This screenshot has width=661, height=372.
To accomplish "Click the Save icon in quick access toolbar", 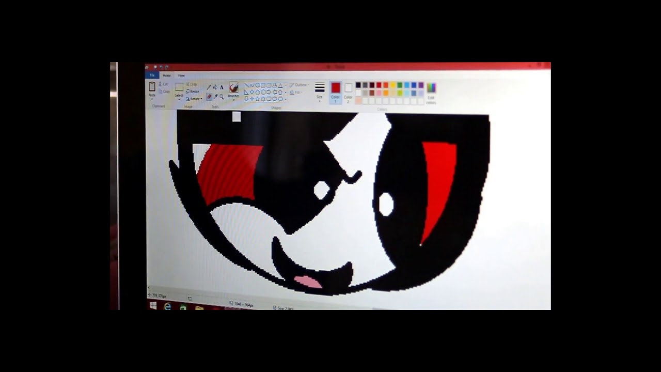I will (155, 67).
